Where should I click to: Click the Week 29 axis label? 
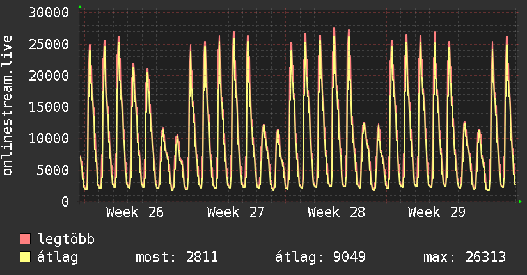(437, 212)
